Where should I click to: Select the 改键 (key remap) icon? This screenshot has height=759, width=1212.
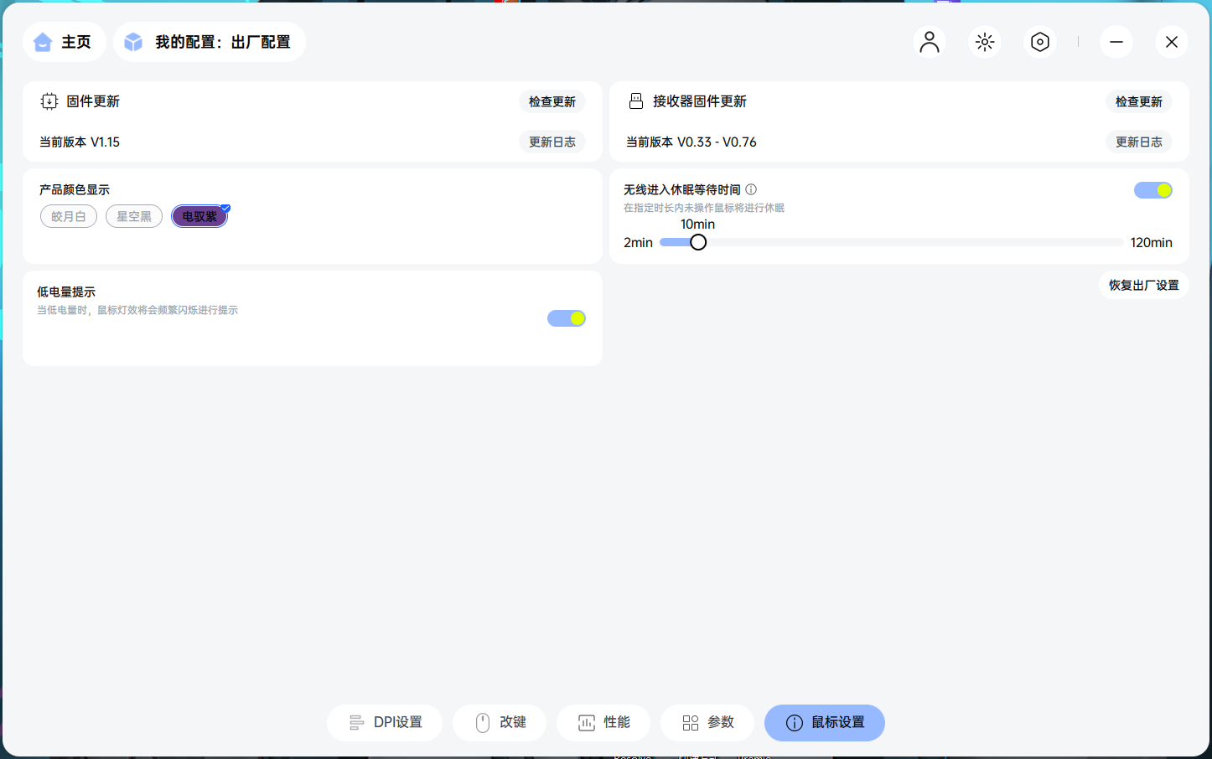[x=482, y=722]
